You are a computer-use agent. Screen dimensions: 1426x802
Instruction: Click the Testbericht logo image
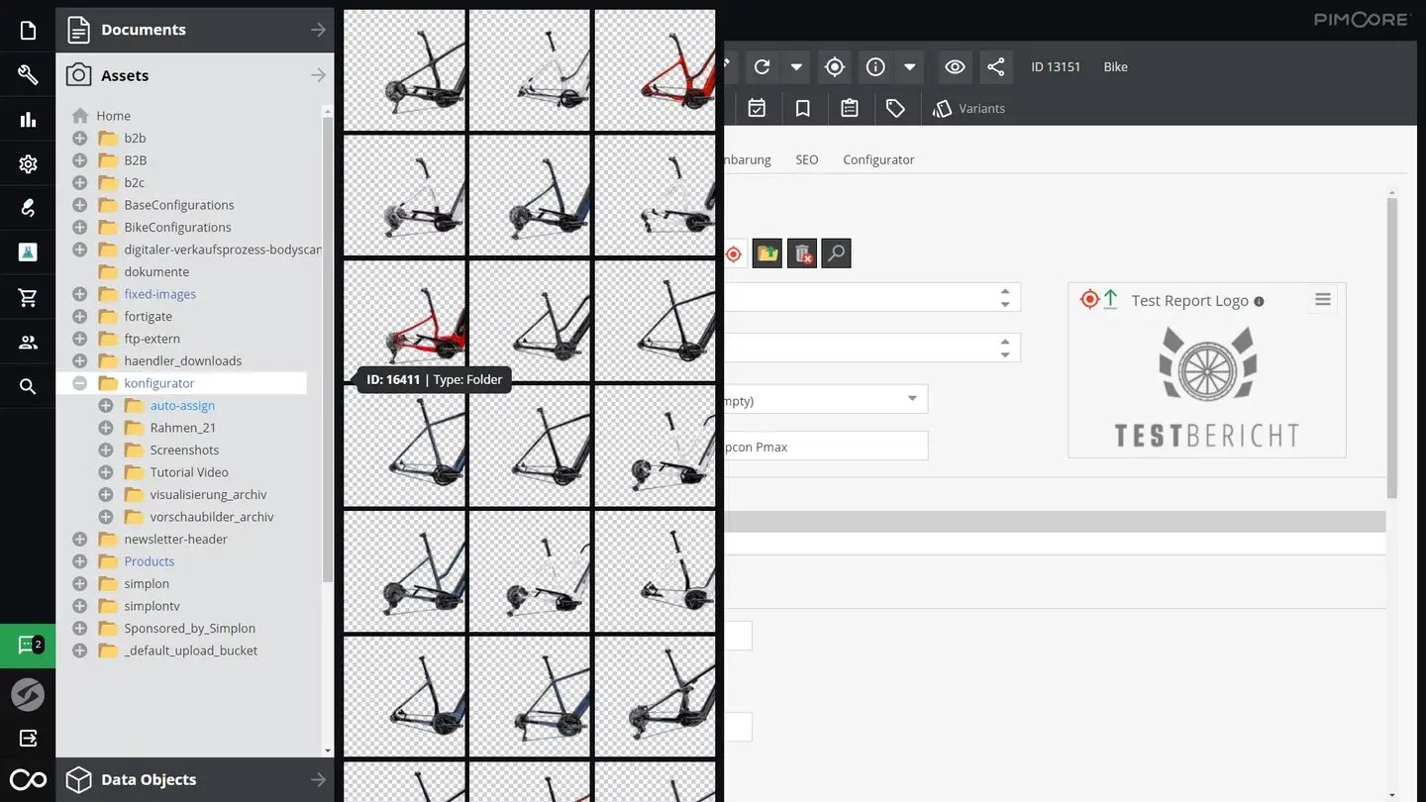click(x=1206, y=388)
